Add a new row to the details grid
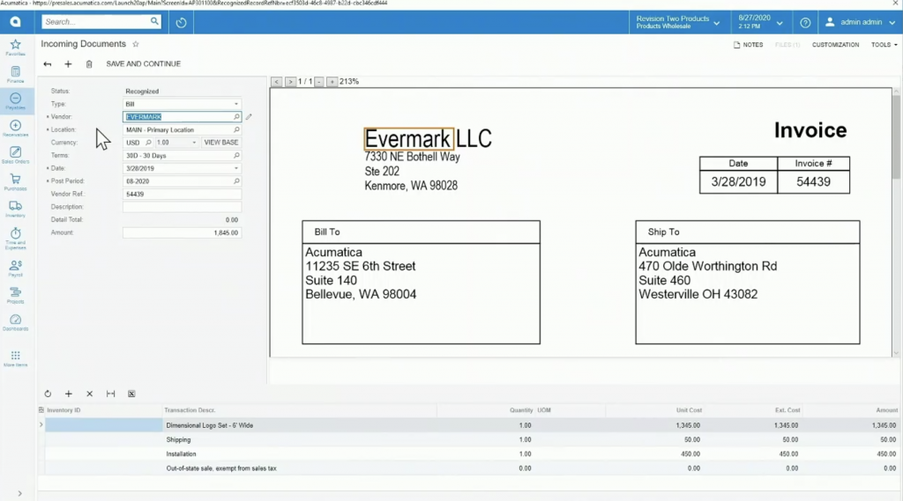The image size is (903, 501). 69,394
